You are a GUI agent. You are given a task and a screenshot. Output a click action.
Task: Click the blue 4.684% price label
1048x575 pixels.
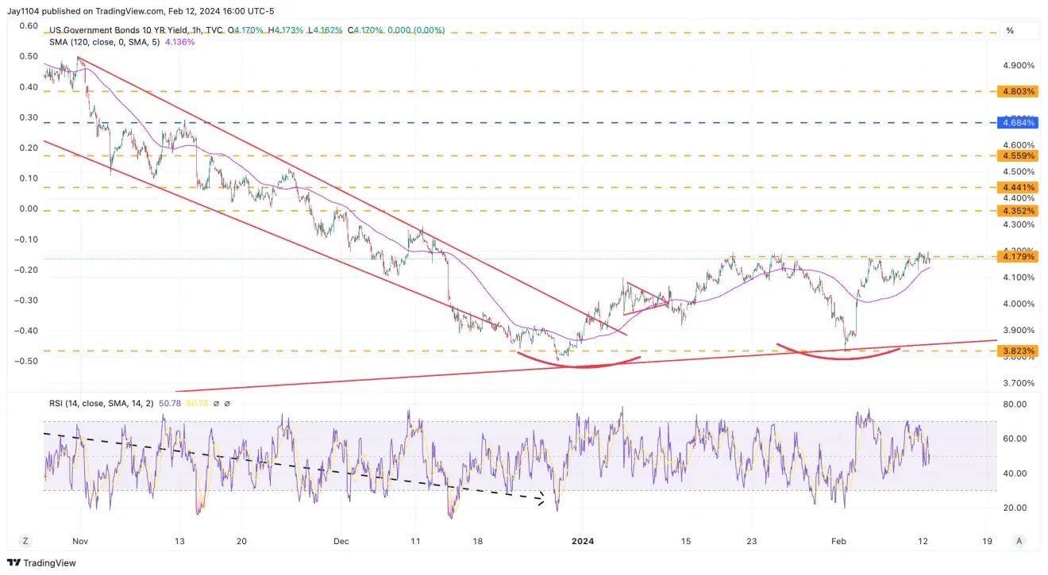pos(1018,123)
